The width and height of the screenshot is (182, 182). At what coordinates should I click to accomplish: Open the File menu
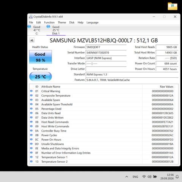(x=31, y=22)
